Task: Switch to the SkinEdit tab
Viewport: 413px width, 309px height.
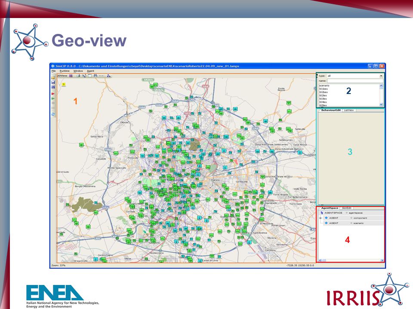Action: pos(346,208)
